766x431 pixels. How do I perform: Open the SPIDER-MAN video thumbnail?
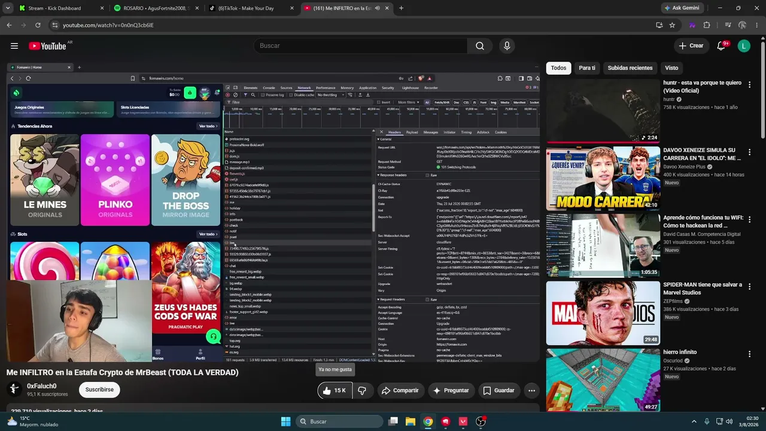pyautogui.click(x=603, y=312)
